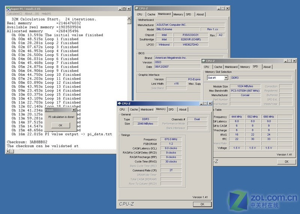Screen dimensions: 300x214
Task: Switch to Cache tab in Mainboard CPU-Z window
Action: pos(151,15)
